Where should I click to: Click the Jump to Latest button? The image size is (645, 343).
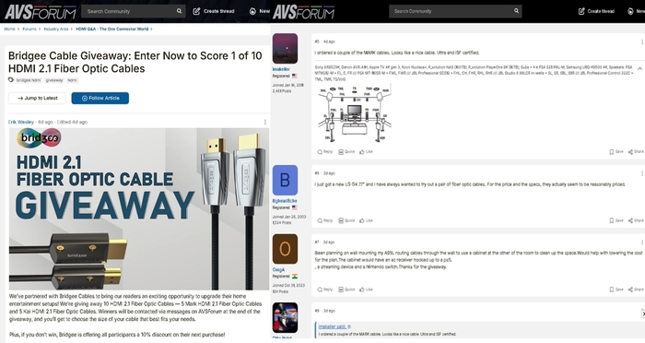click(37, 98)
